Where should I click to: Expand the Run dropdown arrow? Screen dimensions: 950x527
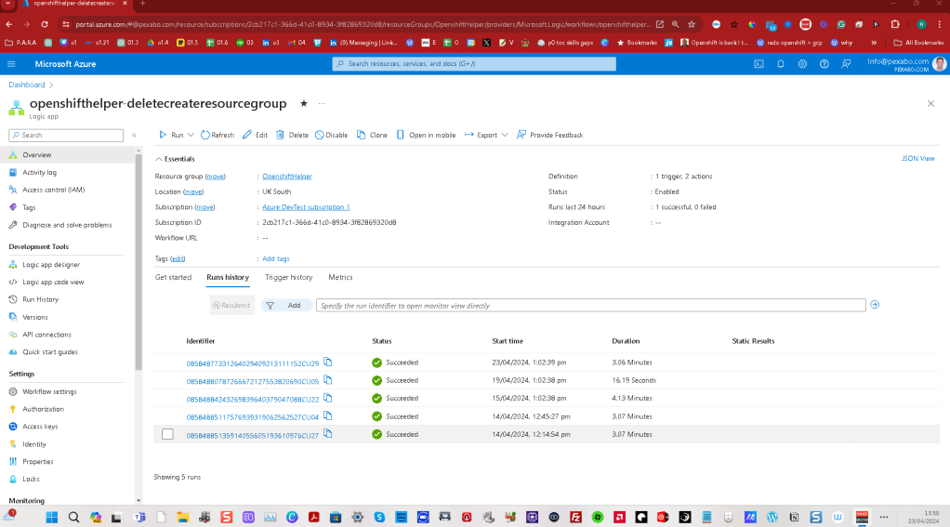(x=191, y=135)
